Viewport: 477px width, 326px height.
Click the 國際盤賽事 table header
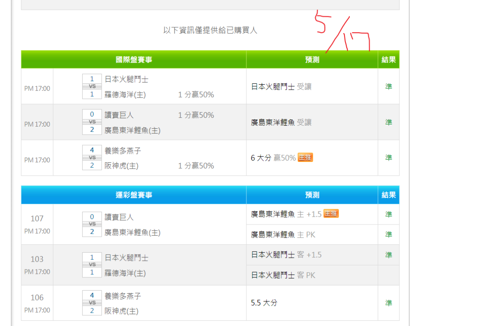[134, 60]
